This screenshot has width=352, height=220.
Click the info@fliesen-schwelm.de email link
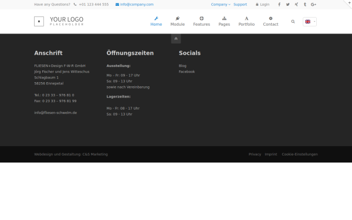[56, 113]
